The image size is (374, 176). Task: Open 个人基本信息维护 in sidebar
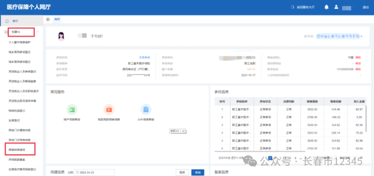pos(19,42)
